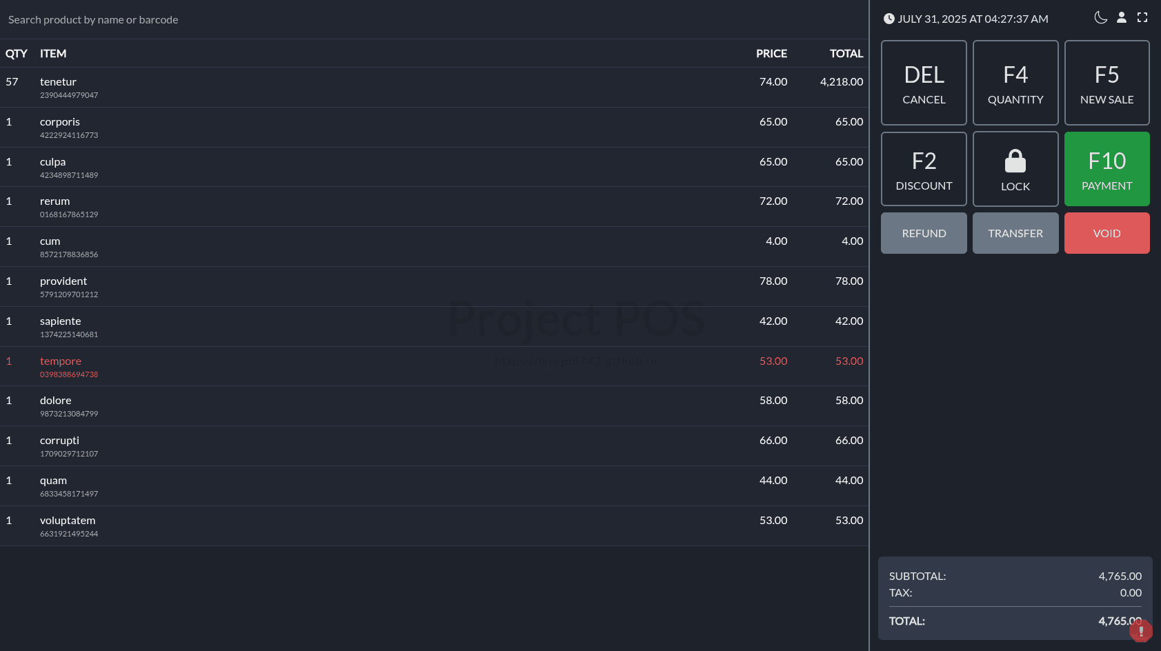Viewport: 1161px width, 651px height.
Task: Click the bold TOTAL label in summary
Action: pos(906,621)
